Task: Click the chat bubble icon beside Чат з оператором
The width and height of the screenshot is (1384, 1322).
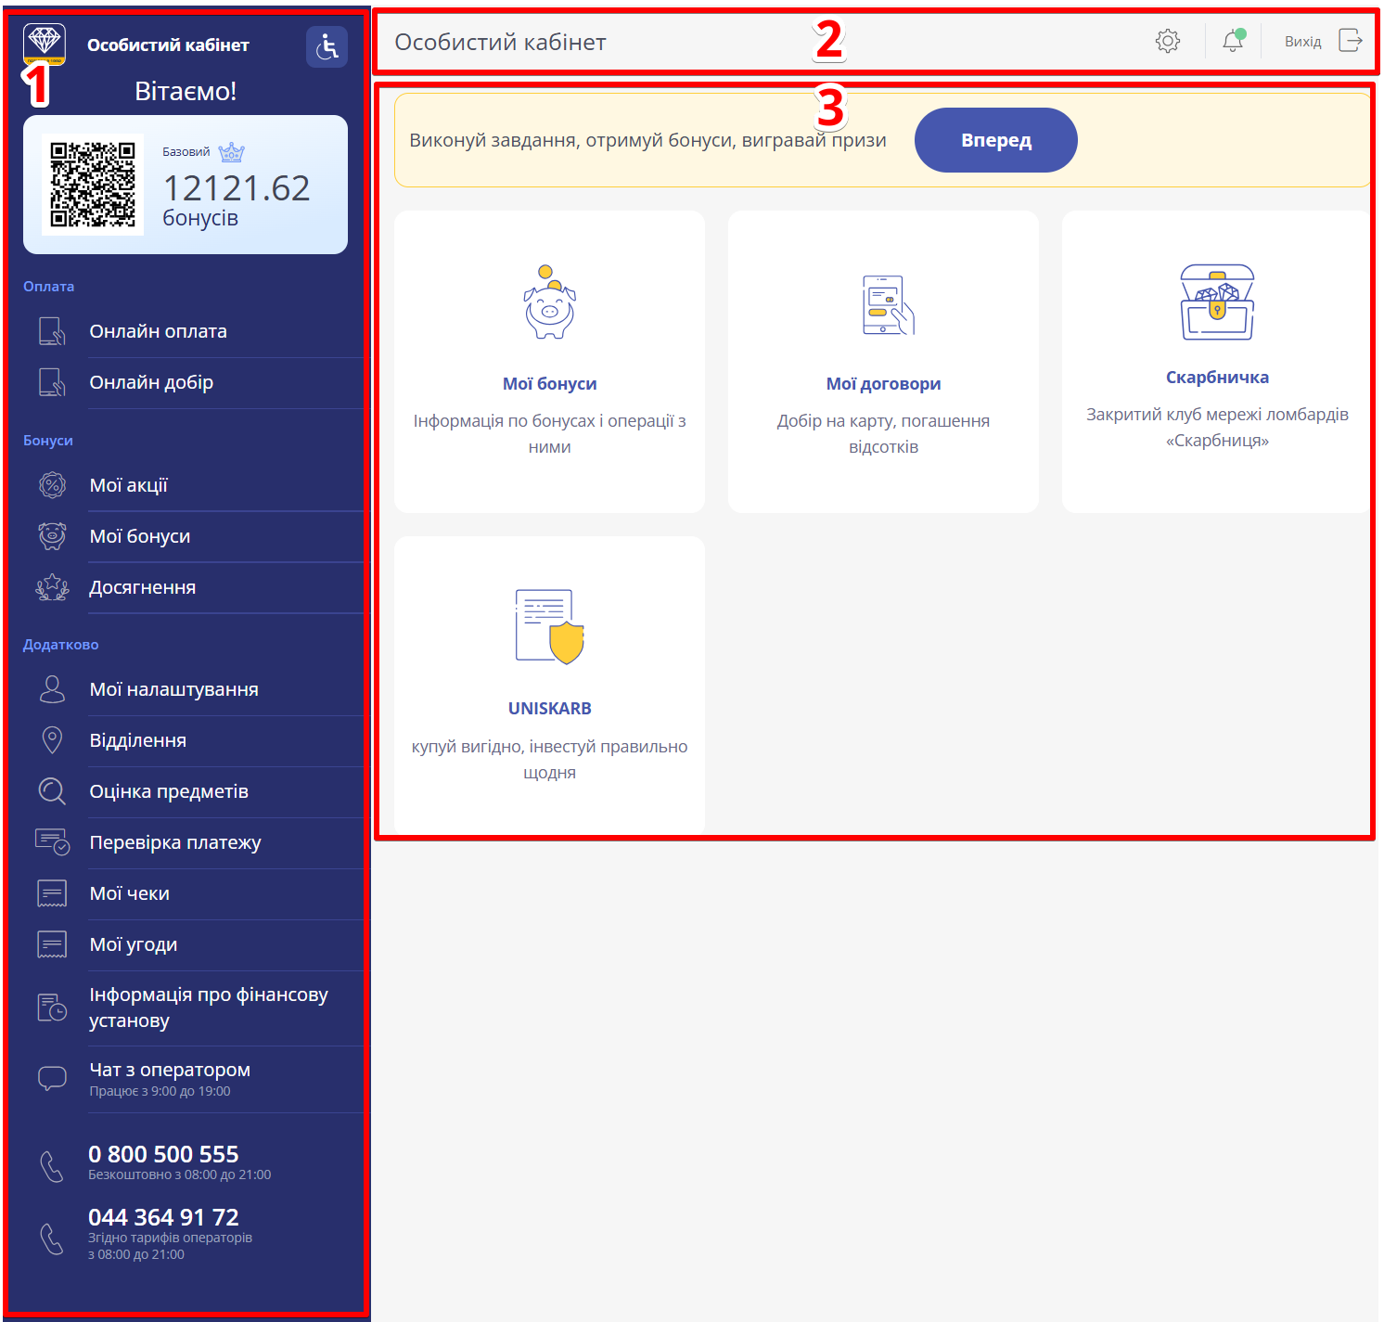Action: pos(52,1078)
